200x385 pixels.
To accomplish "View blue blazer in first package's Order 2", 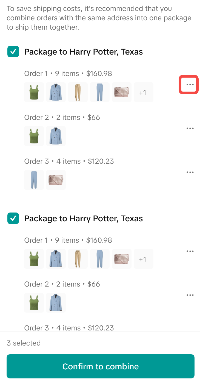I will 56,136.
